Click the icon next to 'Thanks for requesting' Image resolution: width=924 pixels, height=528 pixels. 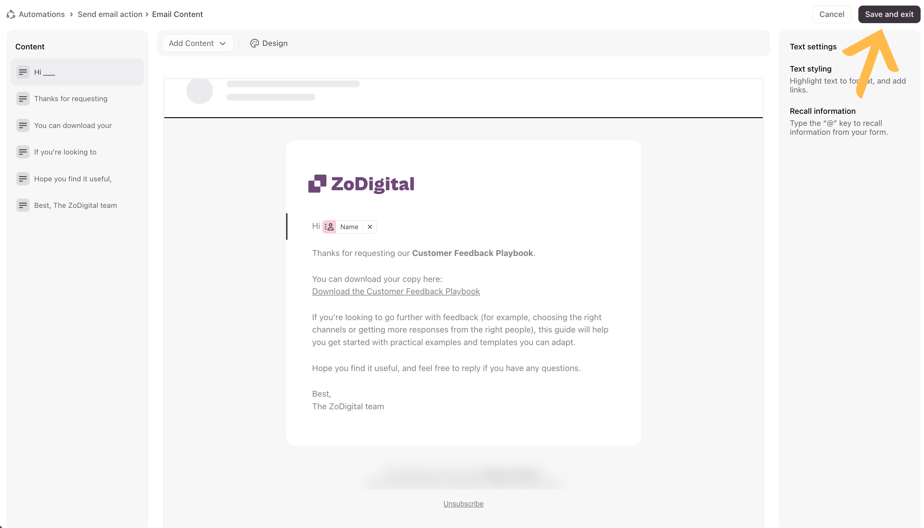pyautogui.click(x=23, y=99)
